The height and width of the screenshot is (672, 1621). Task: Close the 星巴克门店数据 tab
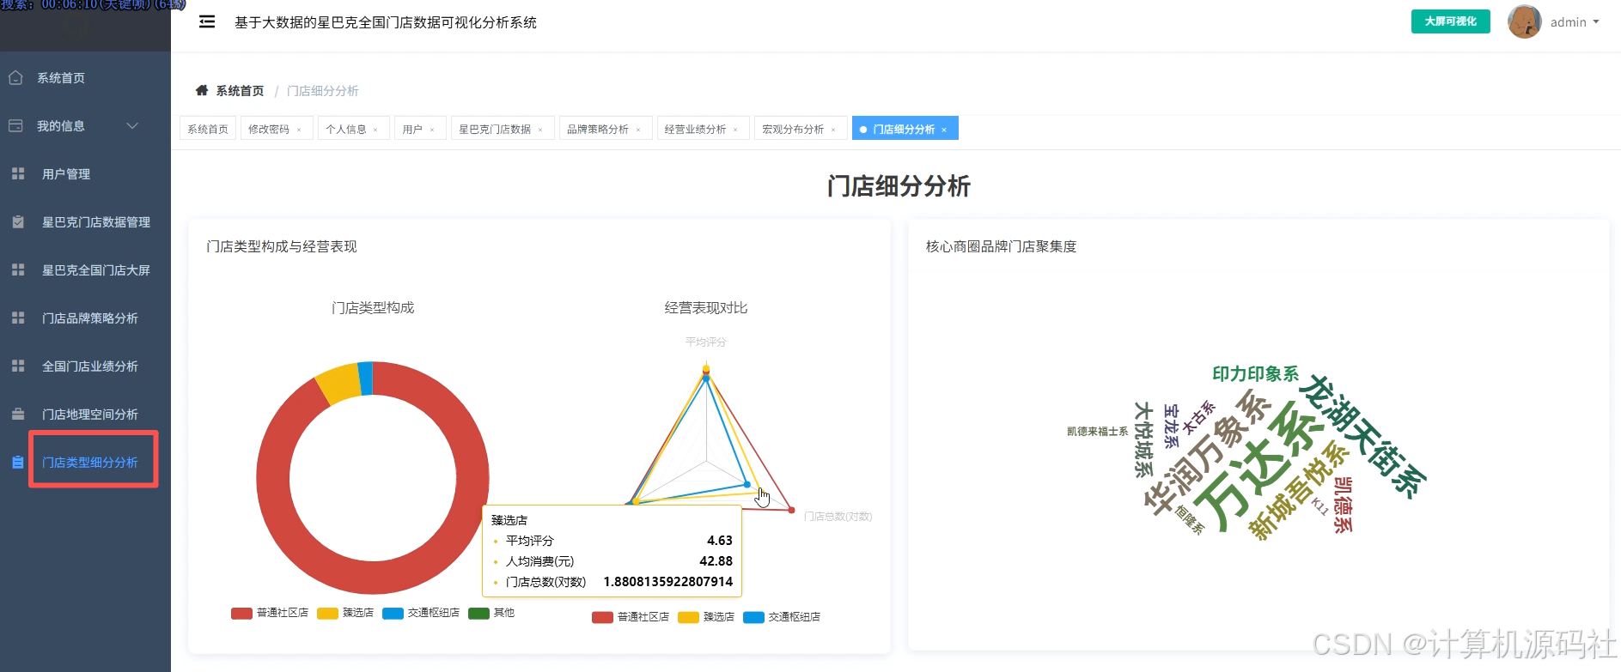tap(540, 130)
